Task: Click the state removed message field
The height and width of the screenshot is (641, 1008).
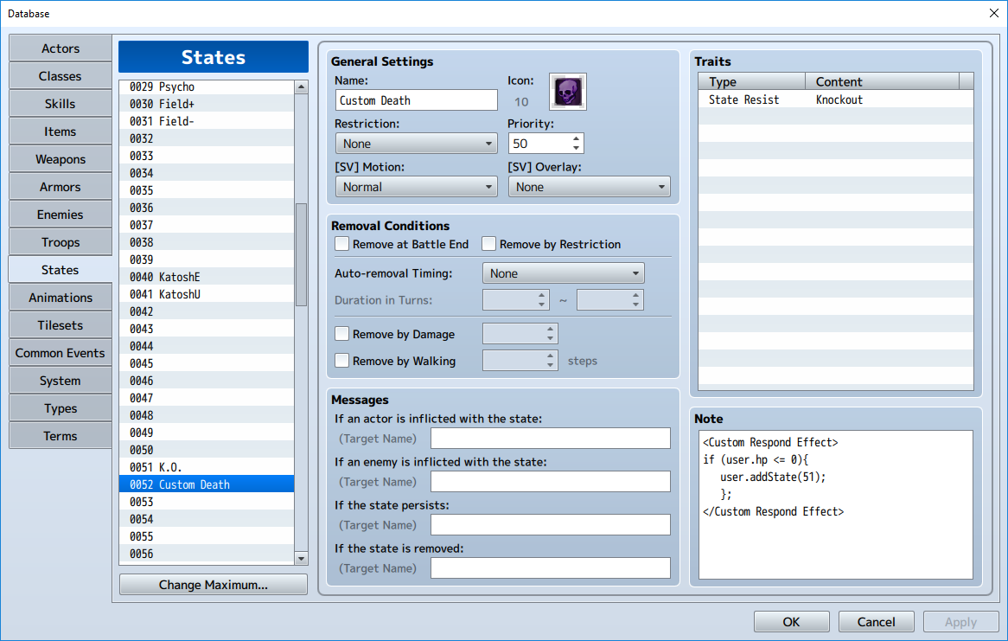Action: click(x=551, y=567)
